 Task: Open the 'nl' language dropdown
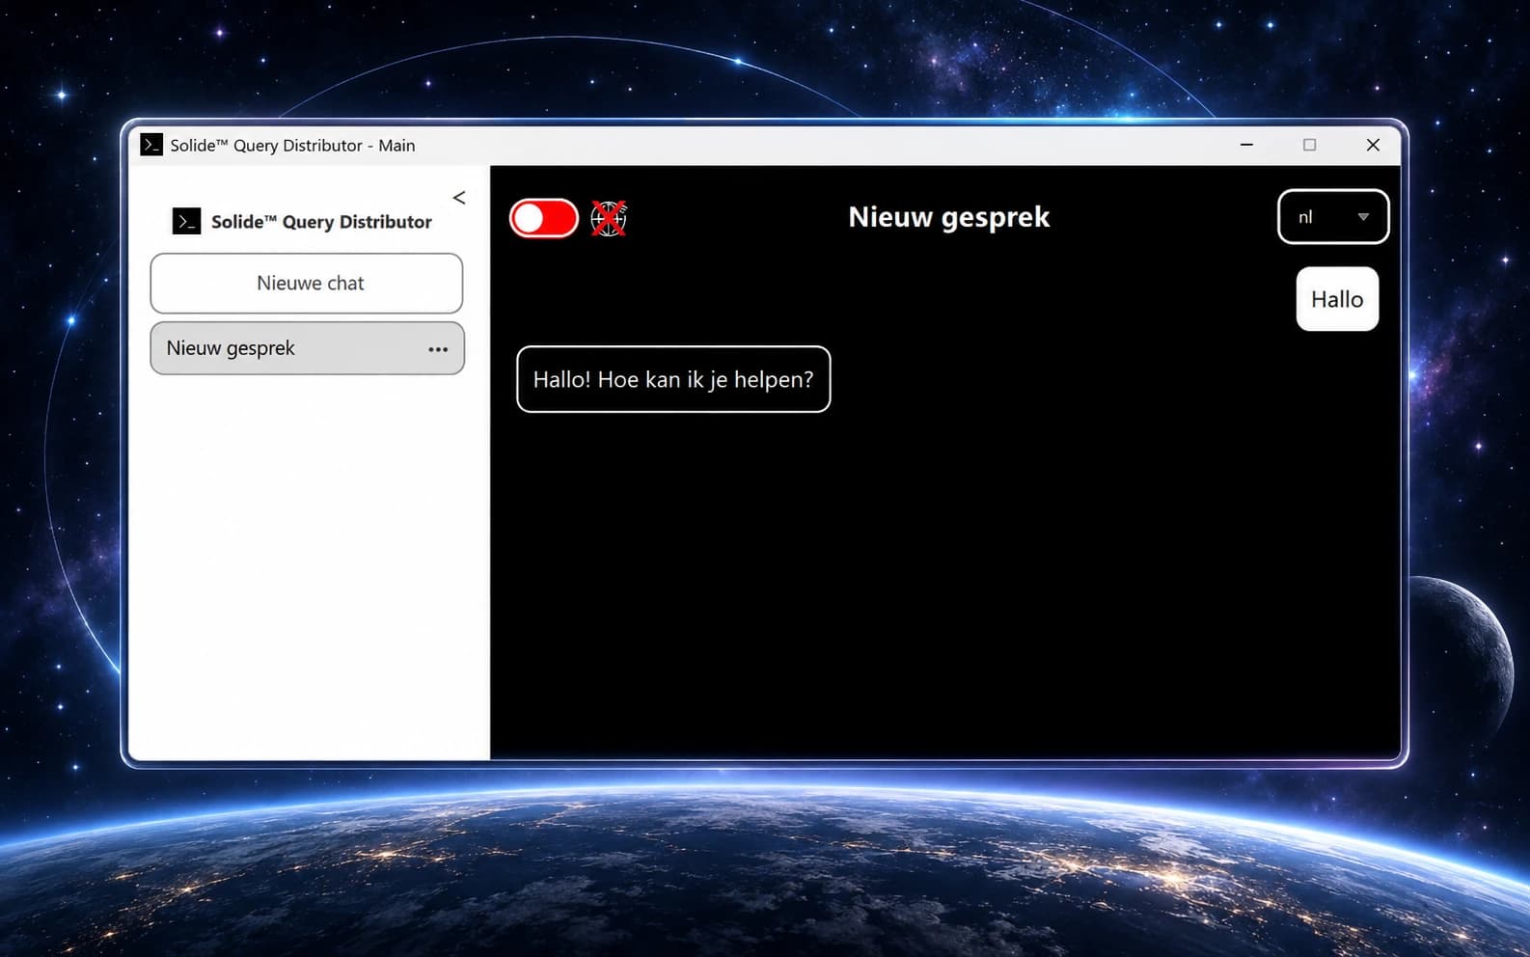1333,217
